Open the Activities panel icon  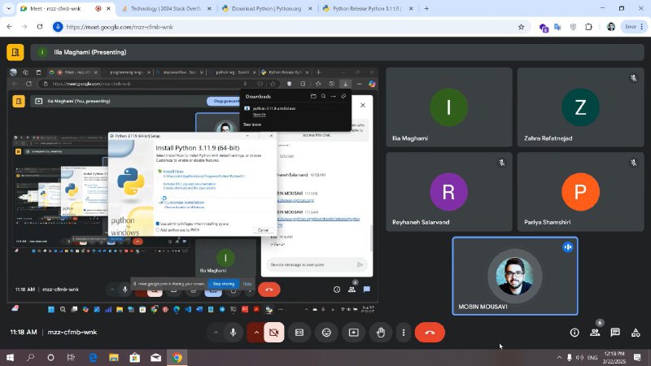click(x=636, y=333)
